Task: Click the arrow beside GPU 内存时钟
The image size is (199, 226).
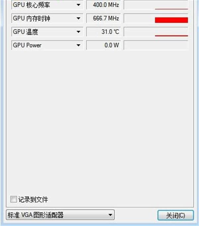Action: click(78, 18)
